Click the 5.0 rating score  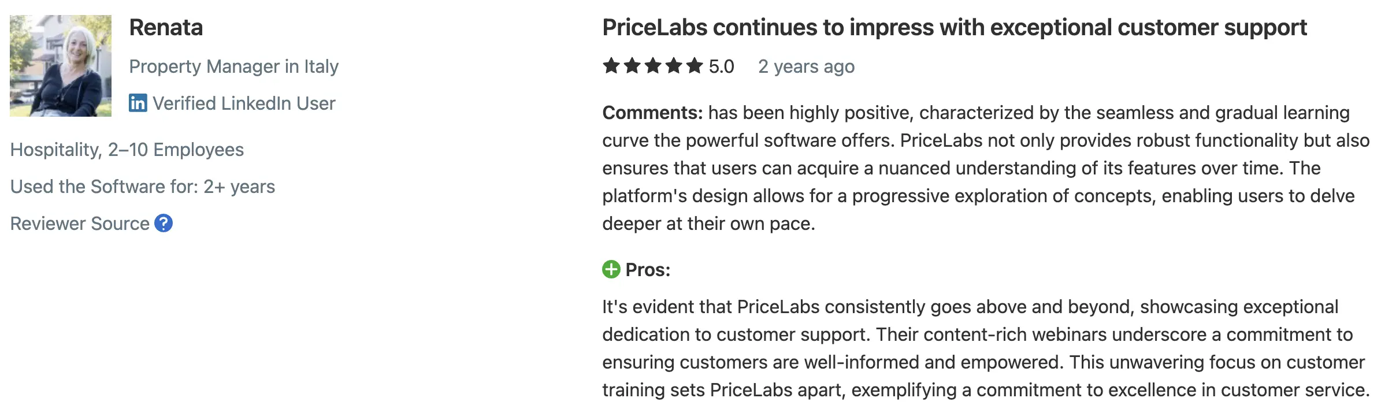coord(721,66)
